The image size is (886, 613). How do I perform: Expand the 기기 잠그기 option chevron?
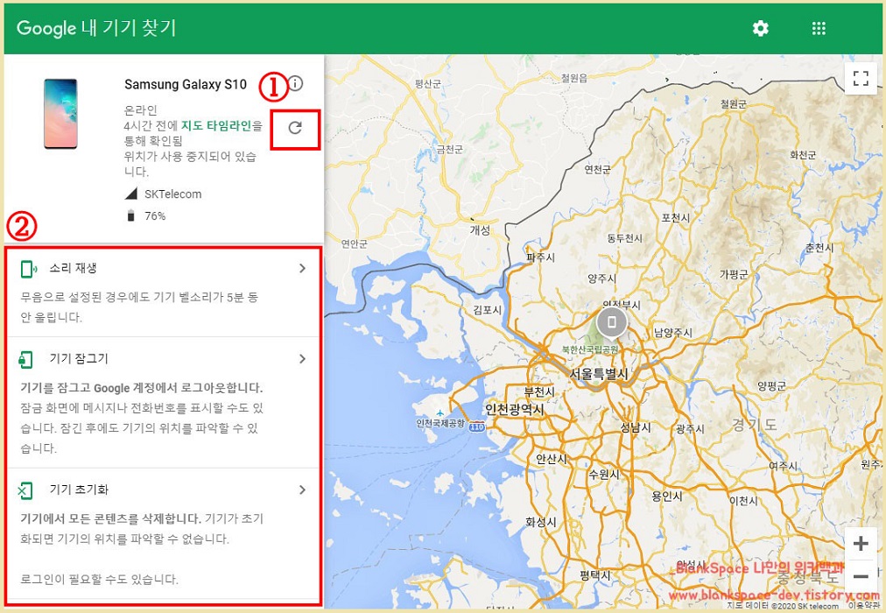pyautogui.click(x=302, y=359)
